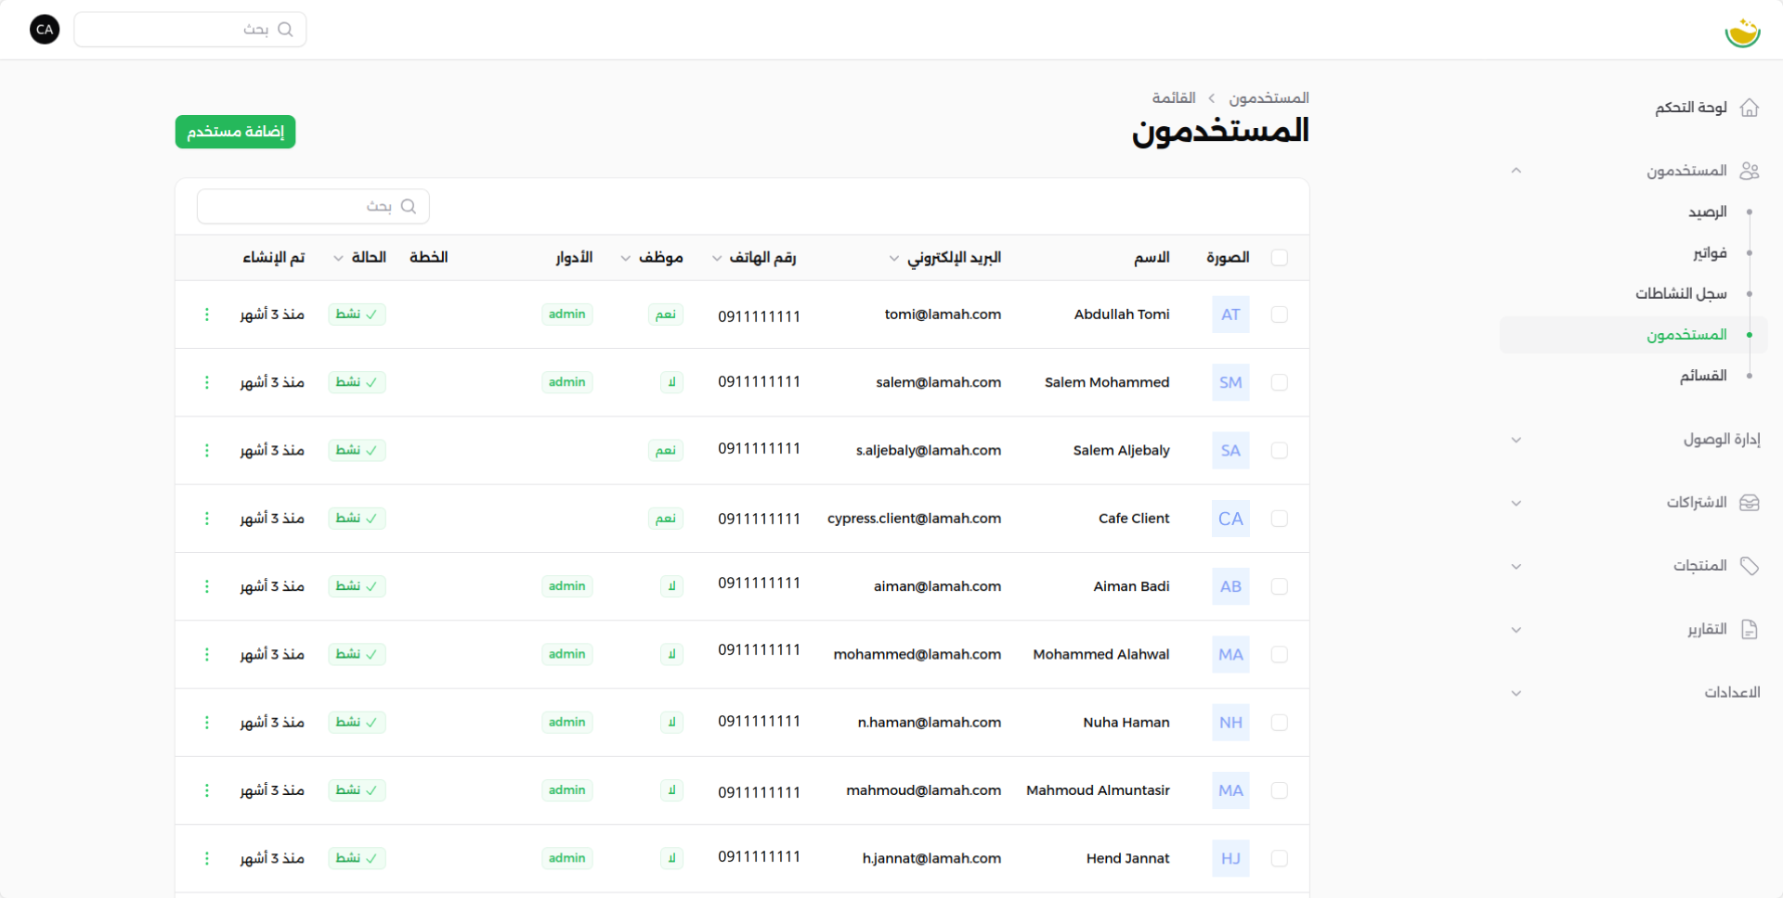Click the AT avatar thumbnail

(x=1230, y=314)
